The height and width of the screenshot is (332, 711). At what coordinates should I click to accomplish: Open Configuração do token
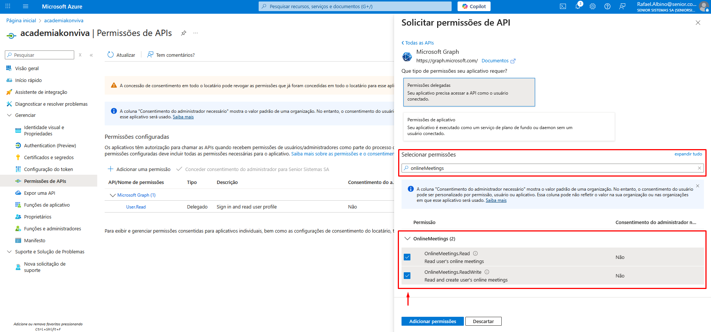pyautogui.click(x=48, y=169)
